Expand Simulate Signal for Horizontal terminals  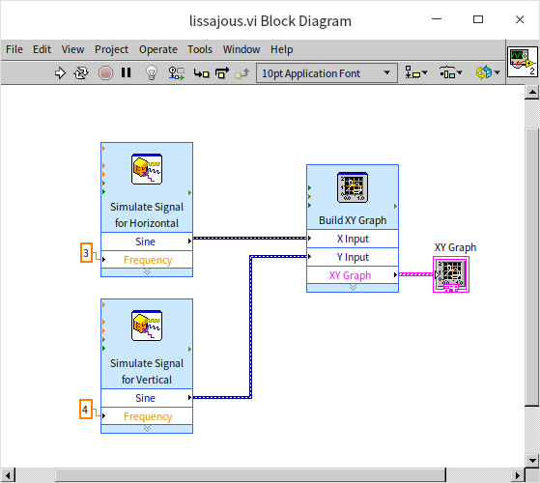[x=147, y=272]
